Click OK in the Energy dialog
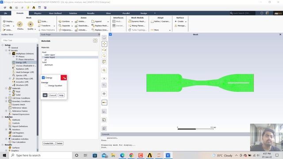 click(x=45, y=95)
